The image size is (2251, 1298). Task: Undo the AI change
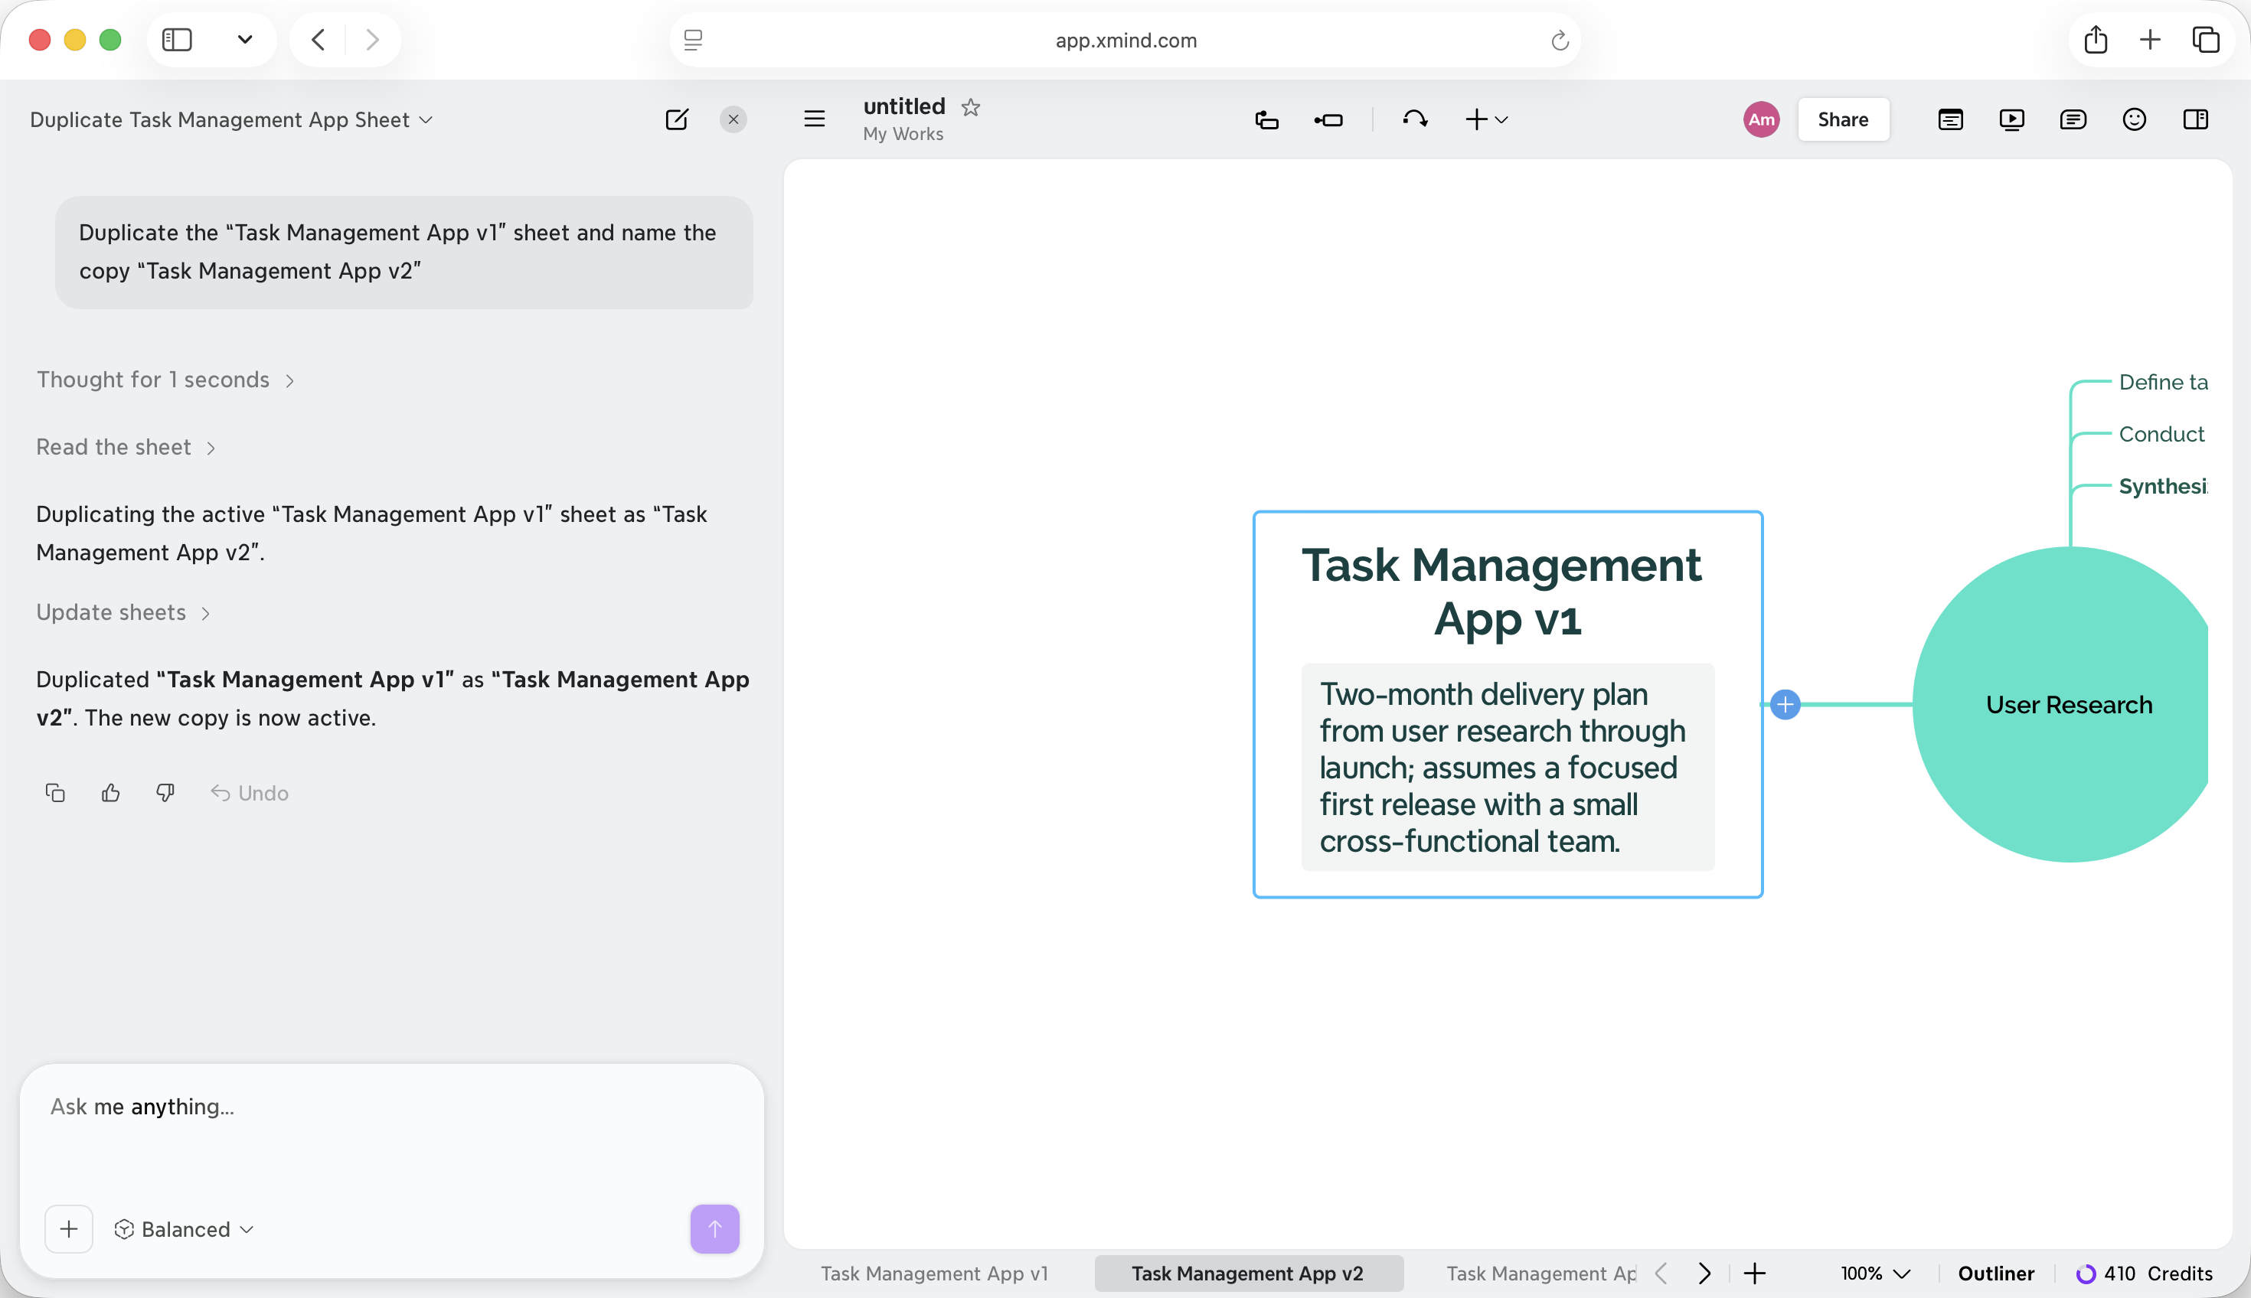[x=250, y=793]
